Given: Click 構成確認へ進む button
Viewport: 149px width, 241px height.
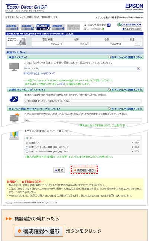Looking at the screenshot, I should [x=84, y=170].
